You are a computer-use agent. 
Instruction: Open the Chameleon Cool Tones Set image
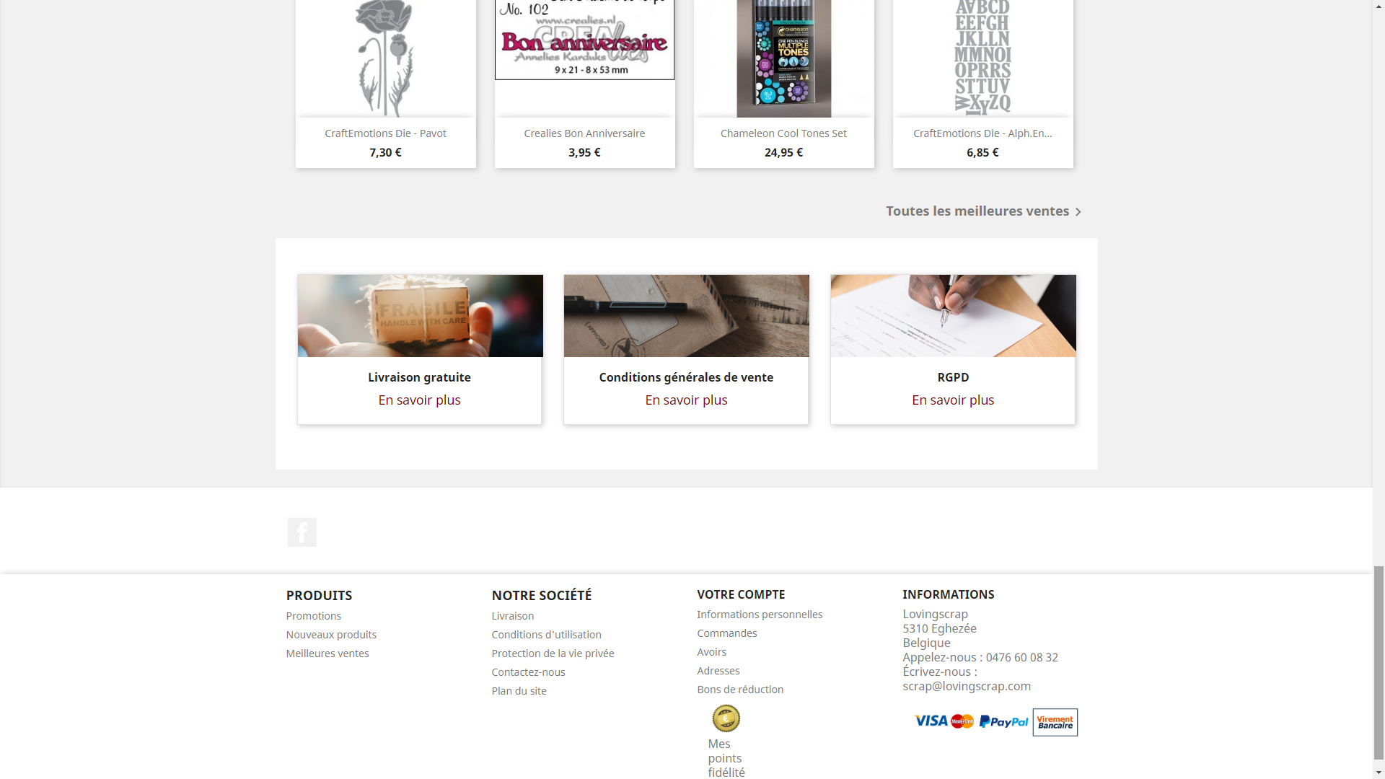[x=784, y=58]
